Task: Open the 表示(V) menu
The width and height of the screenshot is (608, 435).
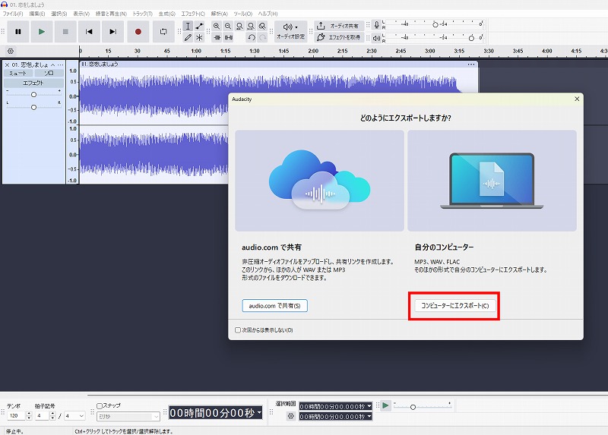Action: pyautogui.click(x=81, y=14)
